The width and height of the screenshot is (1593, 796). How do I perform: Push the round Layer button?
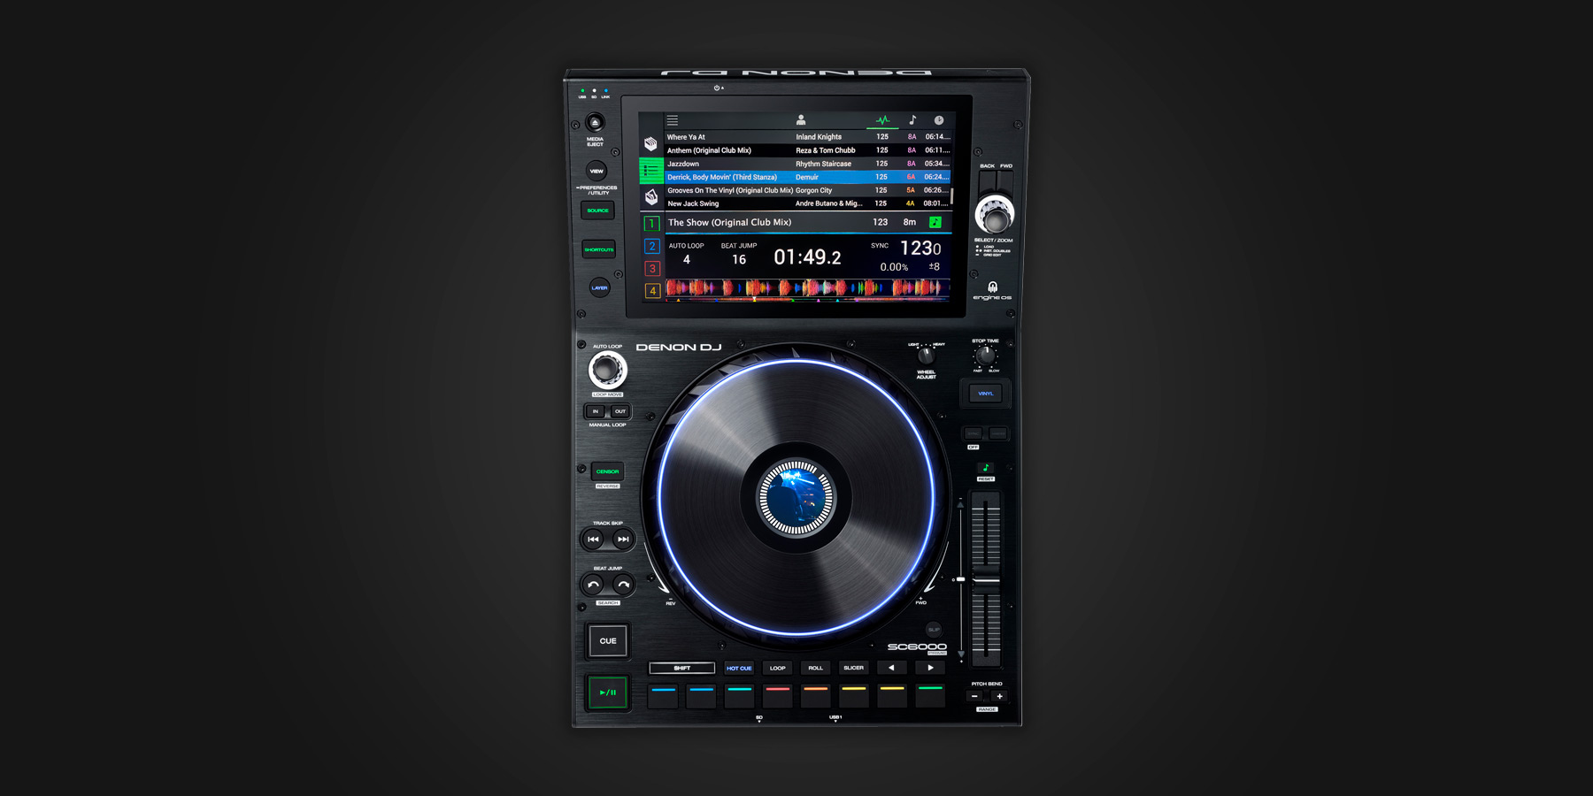point(600,287)
